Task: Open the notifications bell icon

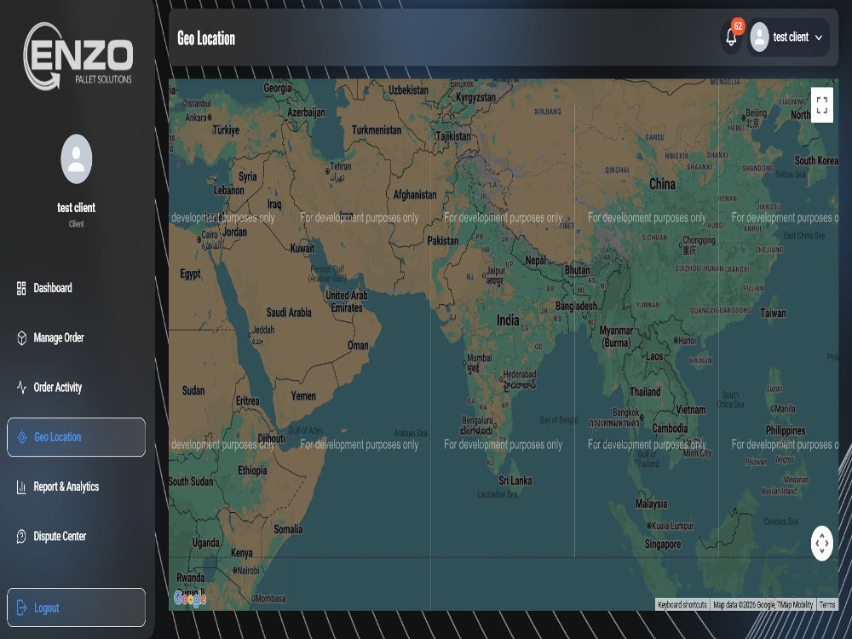Action: (x=731, y=37)
